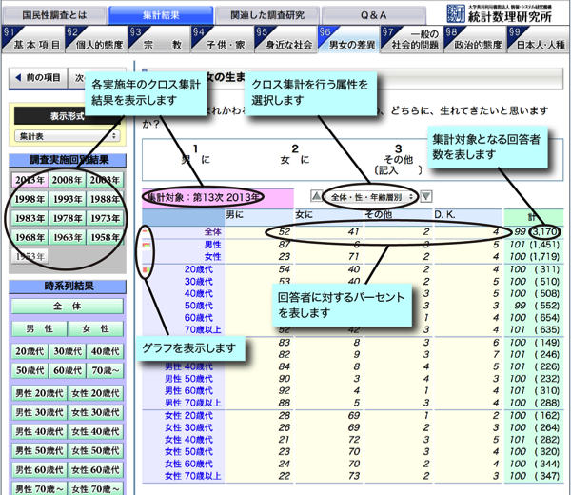Show time series for 30歳代
The width and height of the screenshot is (571, 495).
coord(68,351)
